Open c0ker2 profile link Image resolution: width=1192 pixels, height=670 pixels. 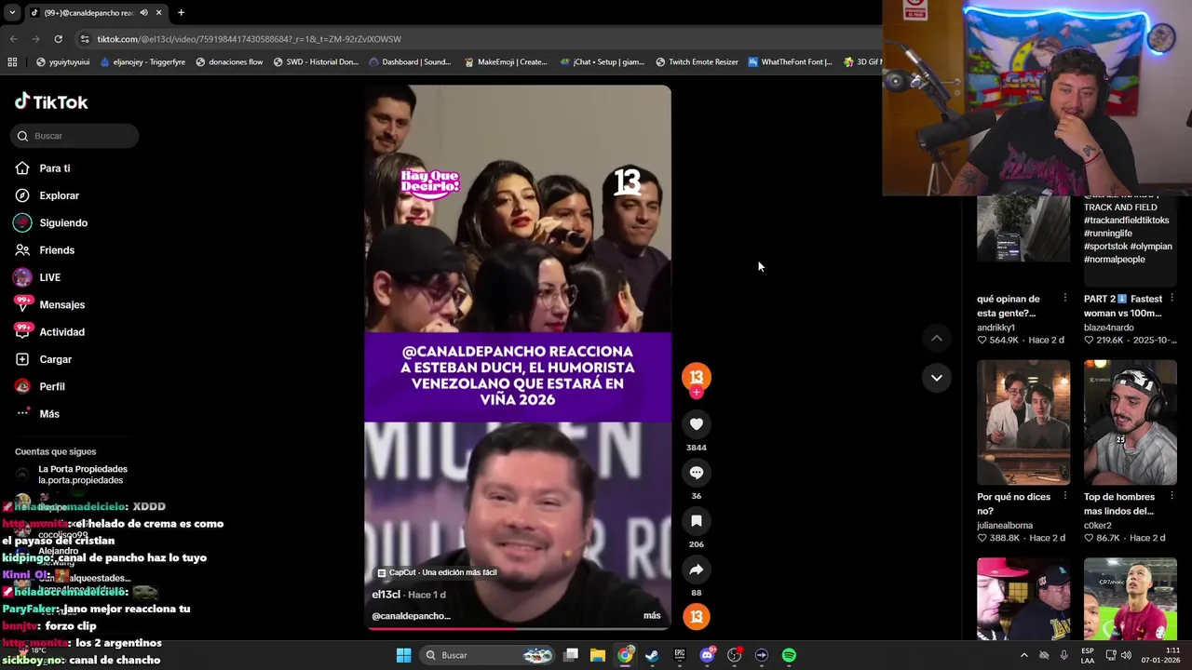(1100, 526)
